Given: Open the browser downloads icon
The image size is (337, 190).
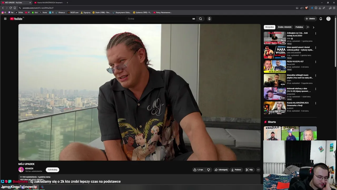Looking at the screenshot, I should point(320,8).
